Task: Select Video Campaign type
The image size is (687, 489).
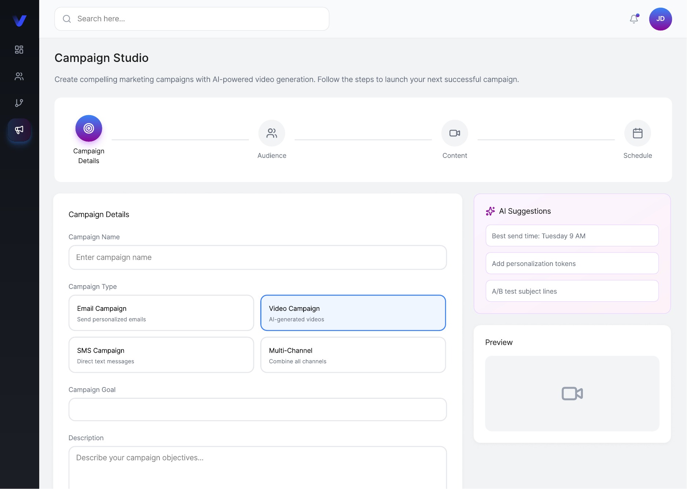Action: 353,313
